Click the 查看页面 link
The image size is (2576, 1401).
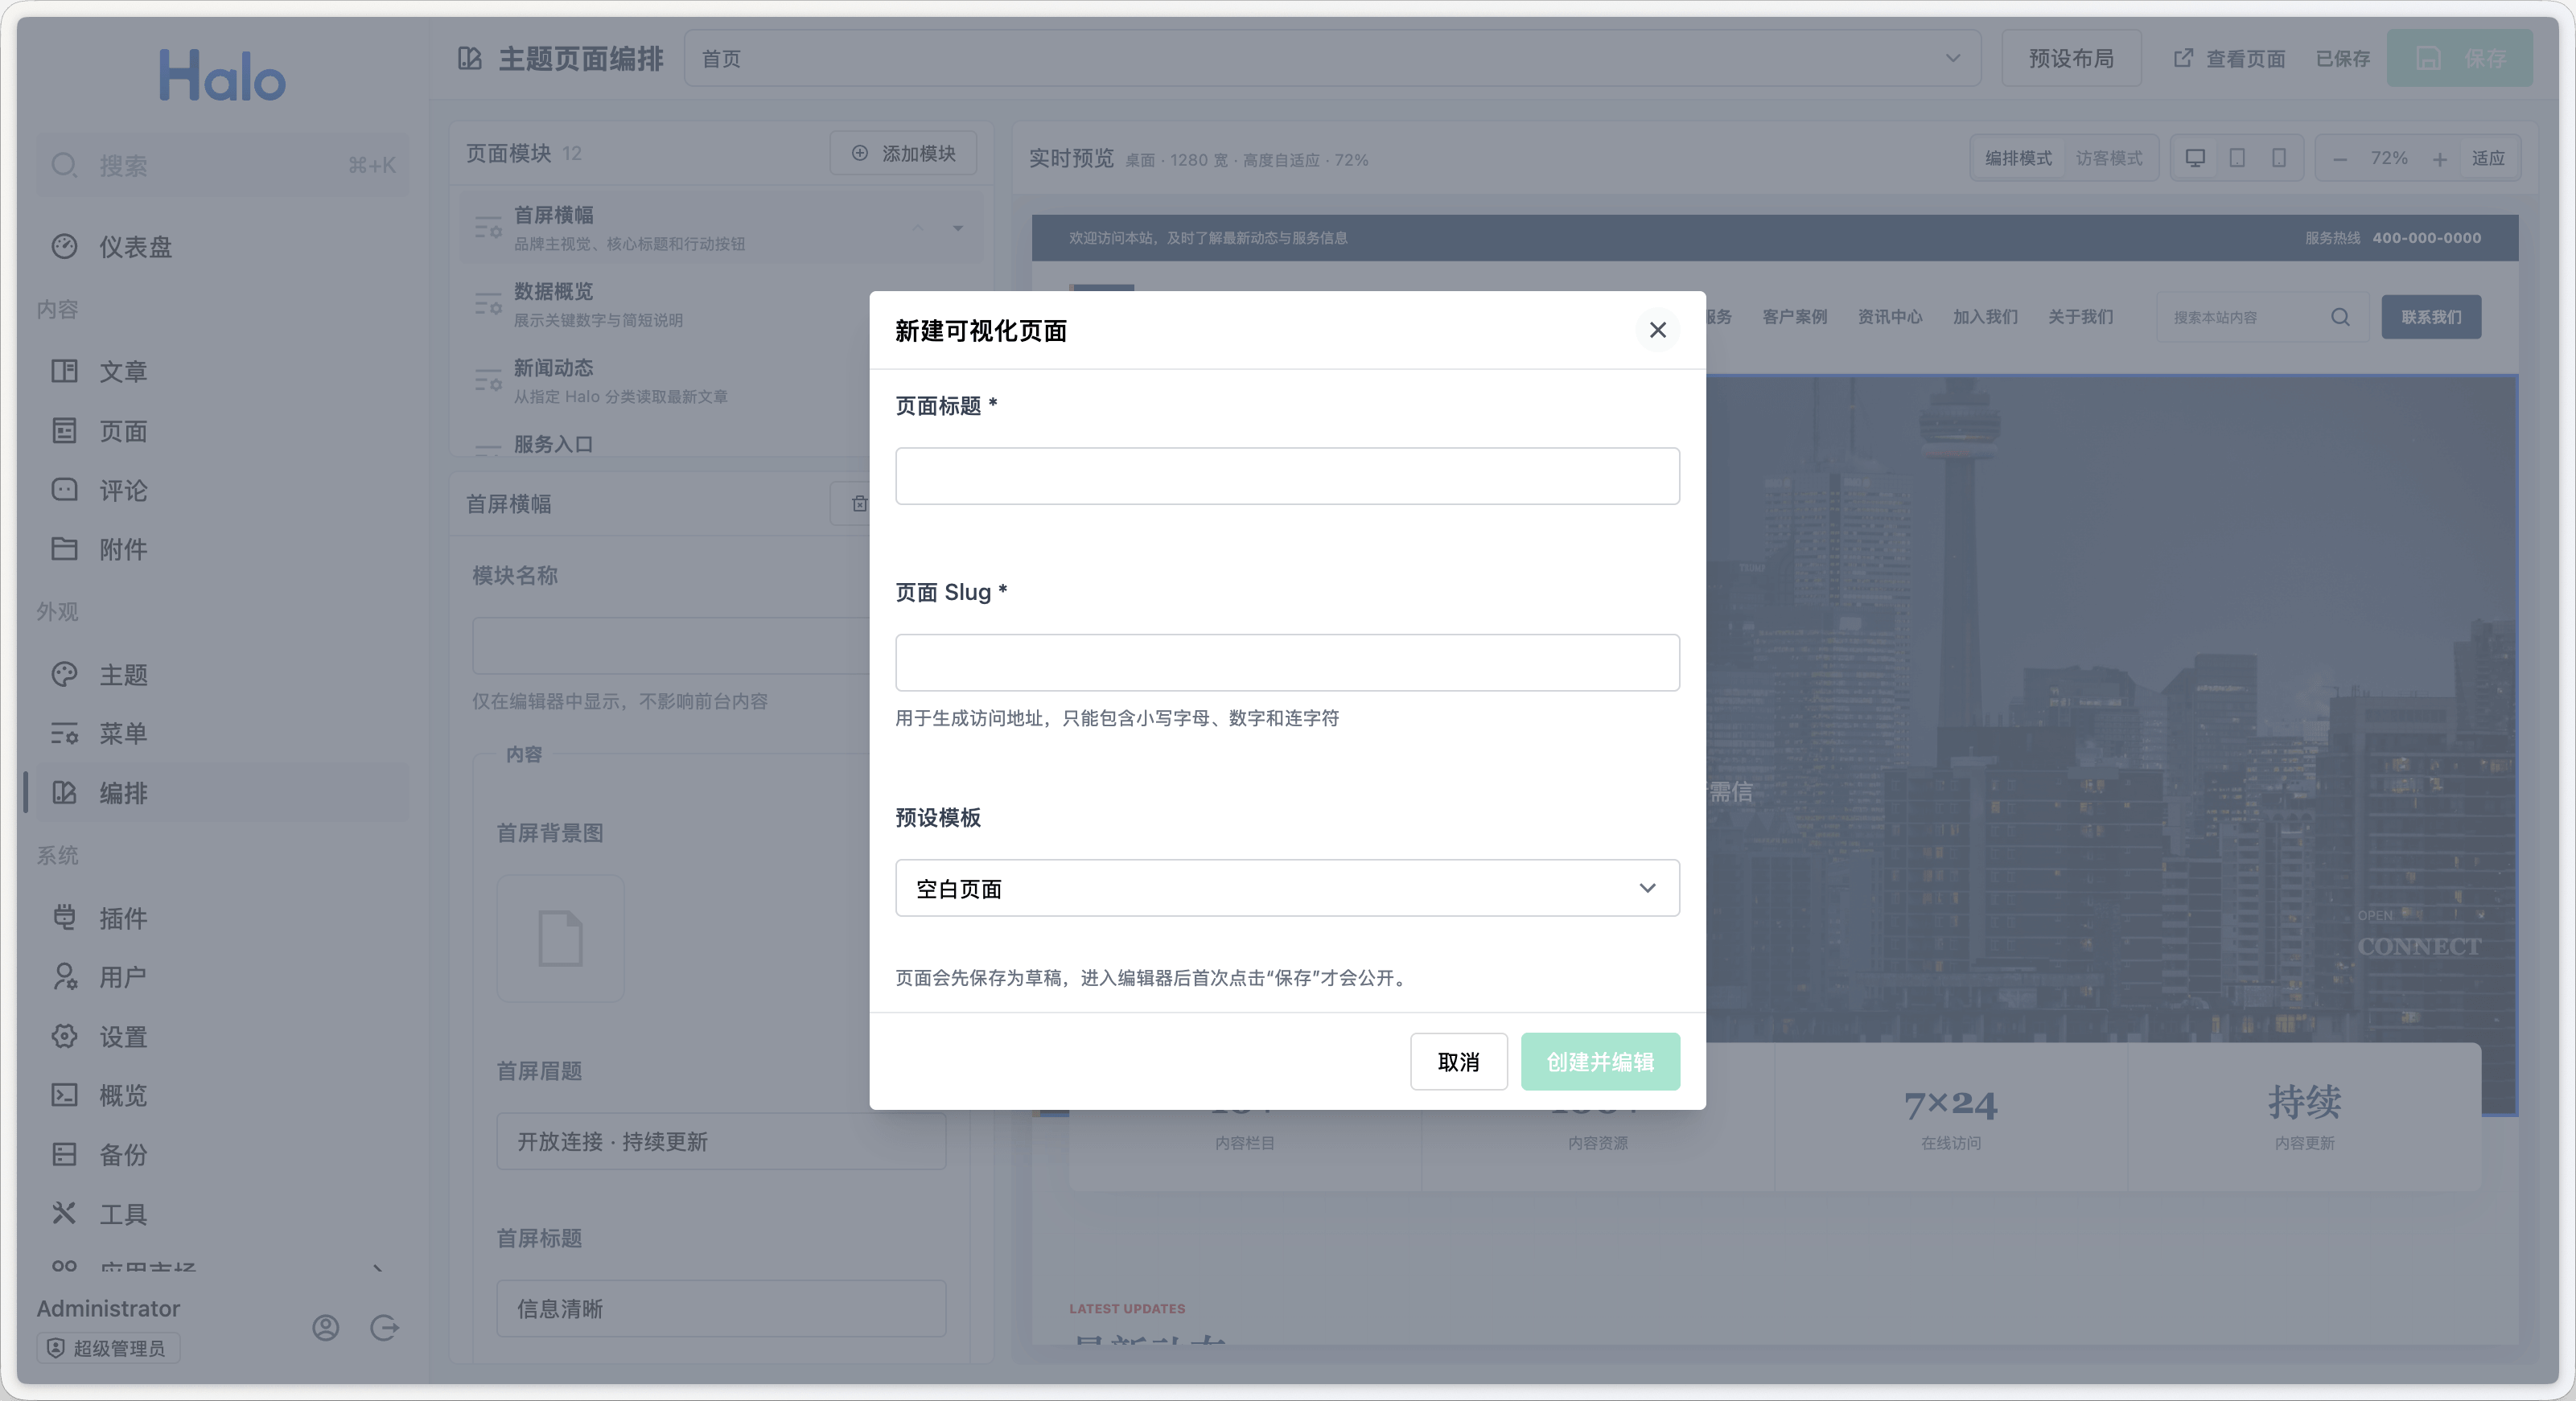click(2230, 59)
